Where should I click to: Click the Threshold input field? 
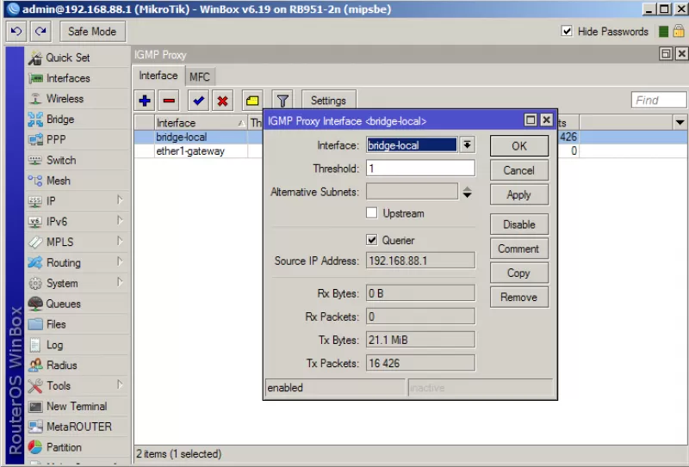click(420, 168)
